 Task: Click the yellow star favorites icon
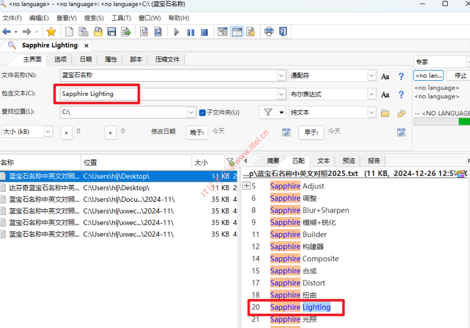pyautogui.click(x=51, y=32)
